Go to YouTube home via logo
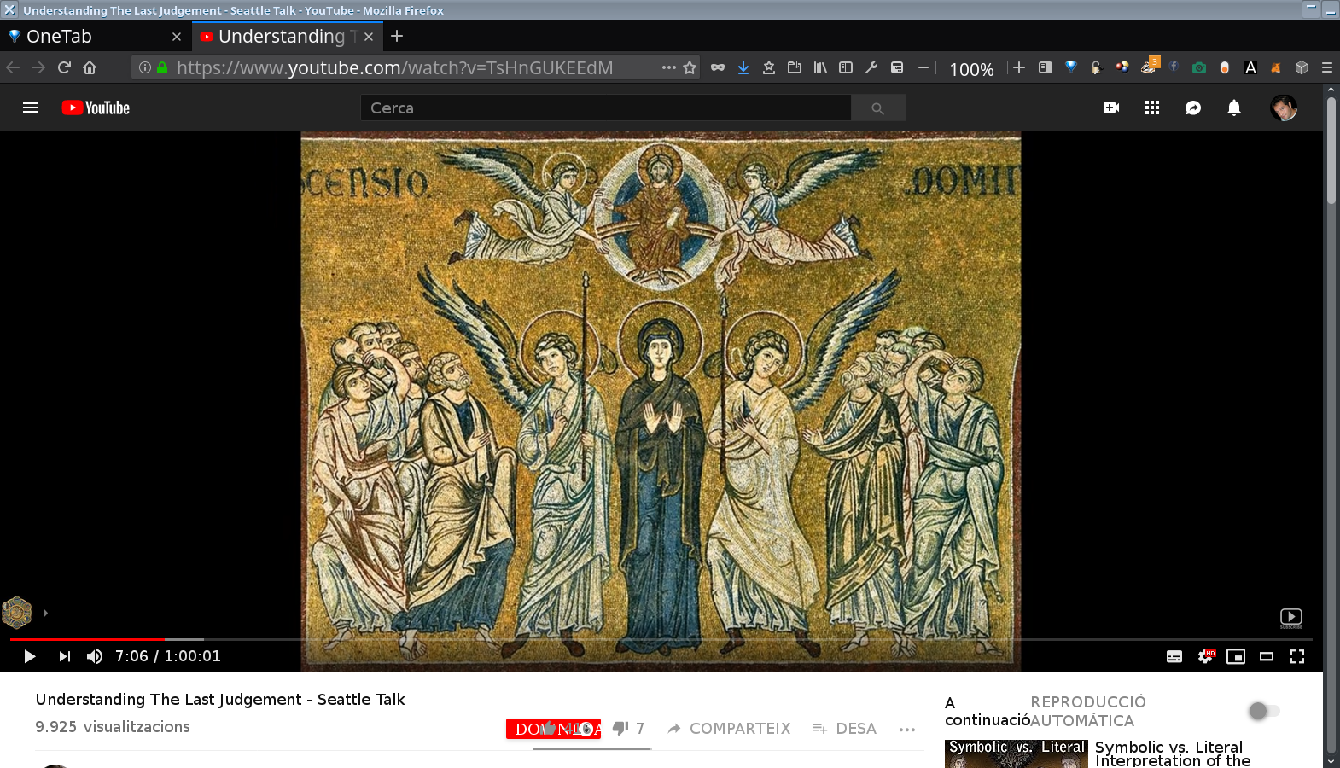Viewport: 1340px width, 768px height. [96, 108]
